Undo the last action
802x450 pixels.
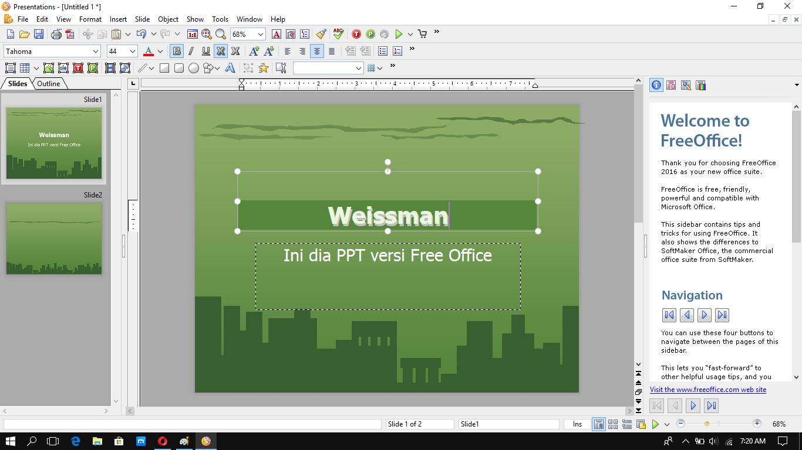tap(141, 34)
